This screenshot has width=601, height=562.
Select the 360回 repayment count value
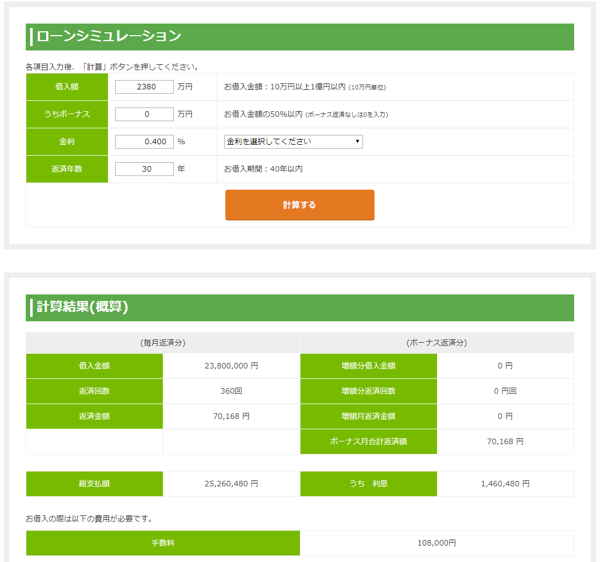231,391
